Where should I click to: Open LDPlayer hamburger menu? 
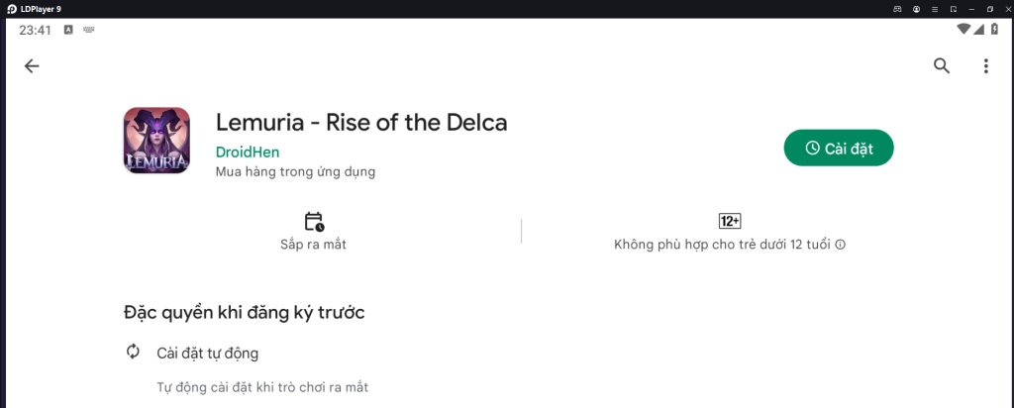pos(935,9)
